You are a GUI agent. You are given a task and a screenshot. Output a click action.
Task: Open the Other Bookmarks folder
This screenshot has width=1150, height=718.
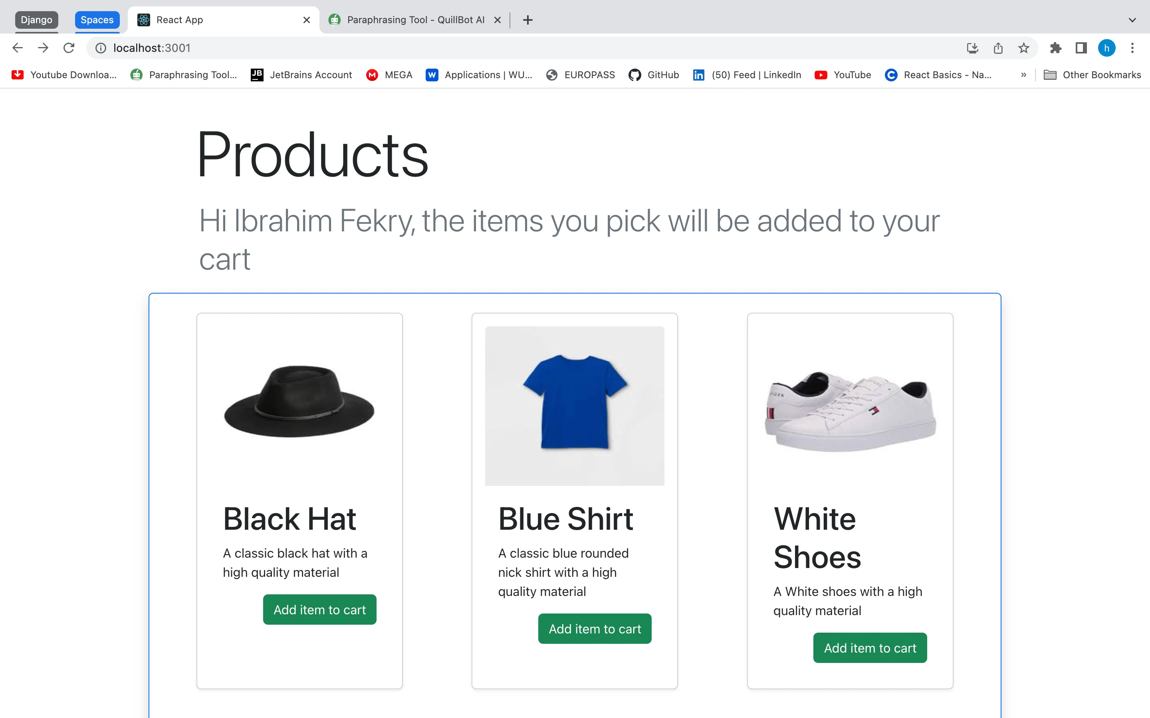tap(1092, 75)
